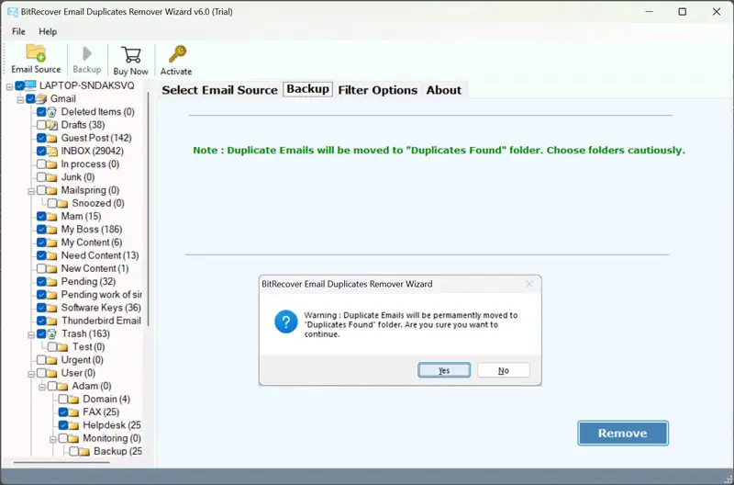The height and width of the screenshot is (485, 734).
Task: Confirm the warning by clicking Yes
Action: [444, 370]
